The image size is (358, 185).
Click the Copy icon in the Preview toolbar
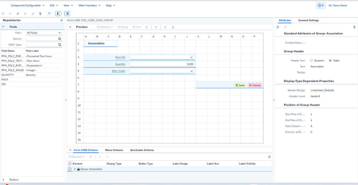pyautogui.click(x=146, y=27)
